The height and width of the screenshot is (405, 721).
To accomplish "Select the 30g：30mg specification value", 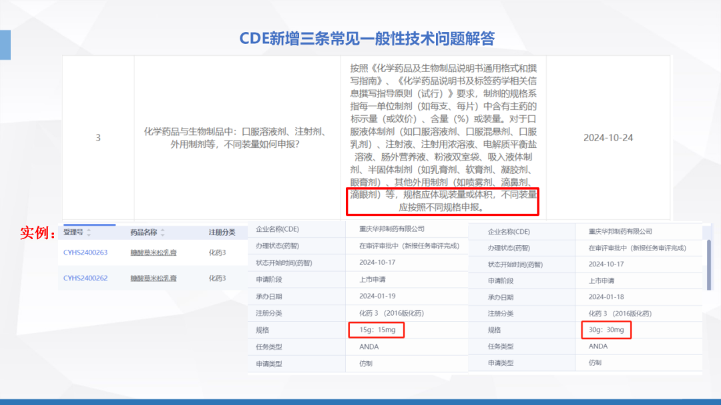I will point(606,330).
